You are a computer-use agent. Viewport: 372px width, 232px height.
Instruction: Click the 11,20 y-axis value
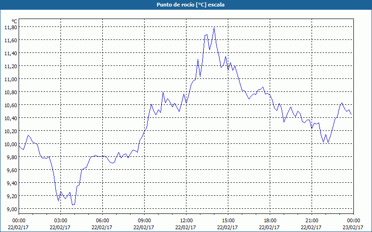click(11, 66)
